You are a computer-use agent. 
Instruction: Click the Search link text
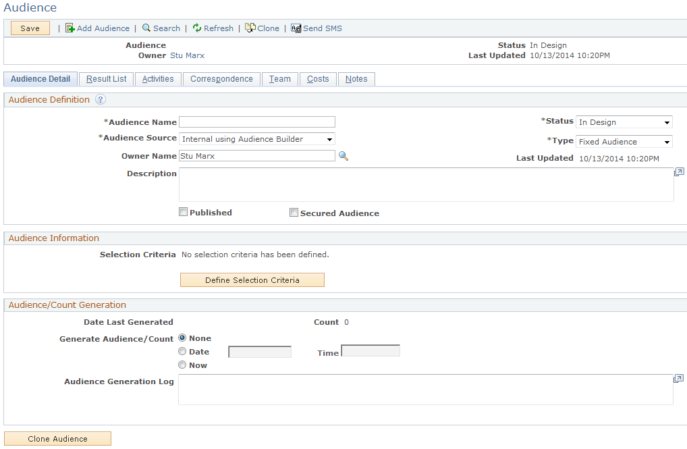167,28
